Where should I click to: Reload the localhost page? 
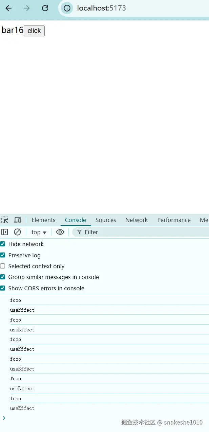click(x=45, y=8)
